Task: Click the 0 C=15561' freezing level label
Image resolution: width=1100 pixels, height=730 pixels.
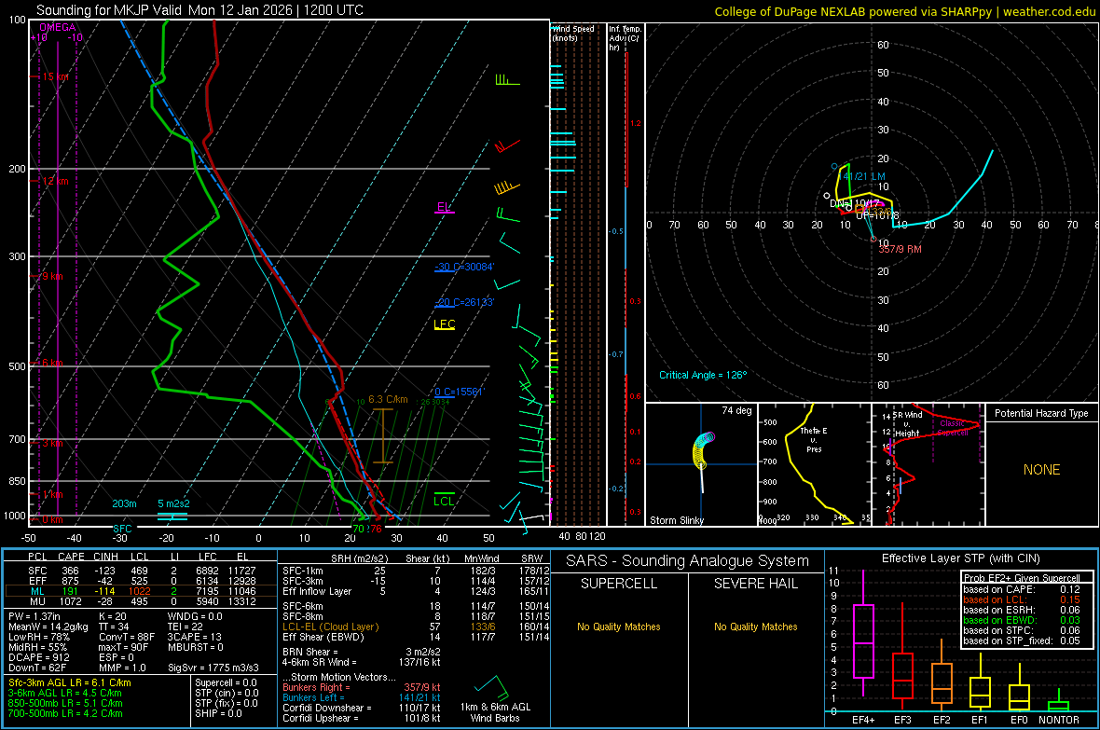Action: (x=459, y=392)
